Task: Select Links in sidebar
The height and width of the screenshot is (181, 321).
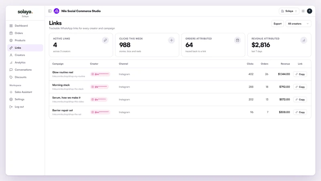Action: pos(25,48)
